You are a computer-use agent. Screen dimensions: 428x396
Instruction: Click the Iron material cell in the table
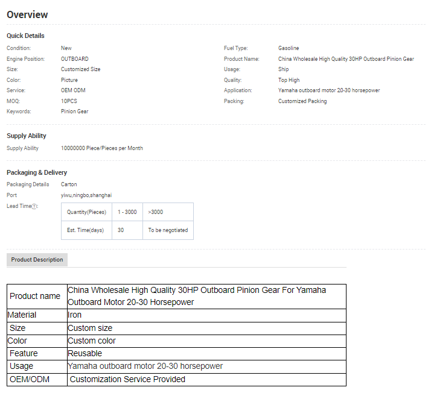click(x=75, y=315)
